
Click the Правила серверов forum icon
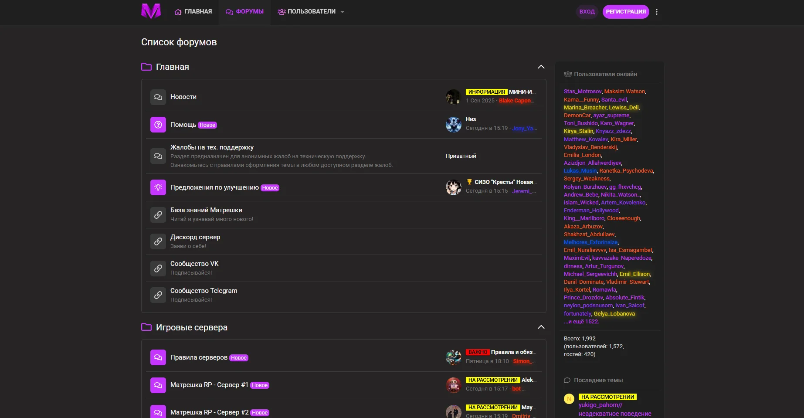tap(158, 357)
